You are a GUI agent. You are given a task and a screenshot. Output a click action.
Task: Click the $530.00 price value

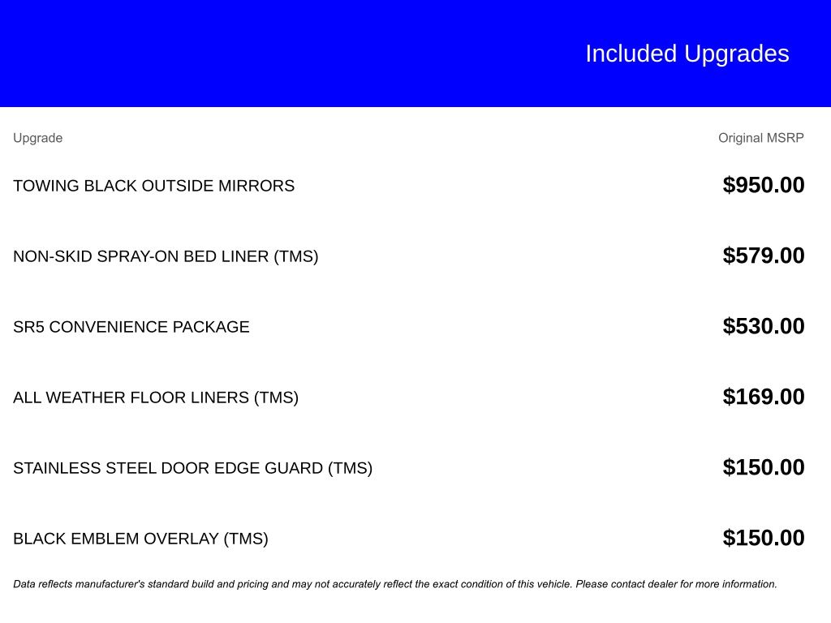[x=764, y=326]
